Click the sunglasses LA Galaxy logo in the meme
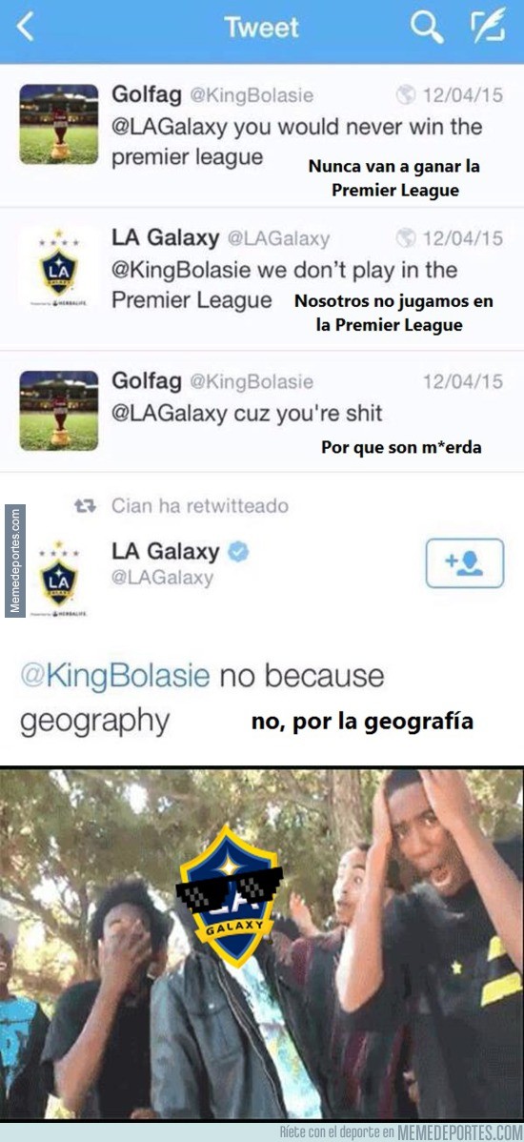 coord(230,895)
